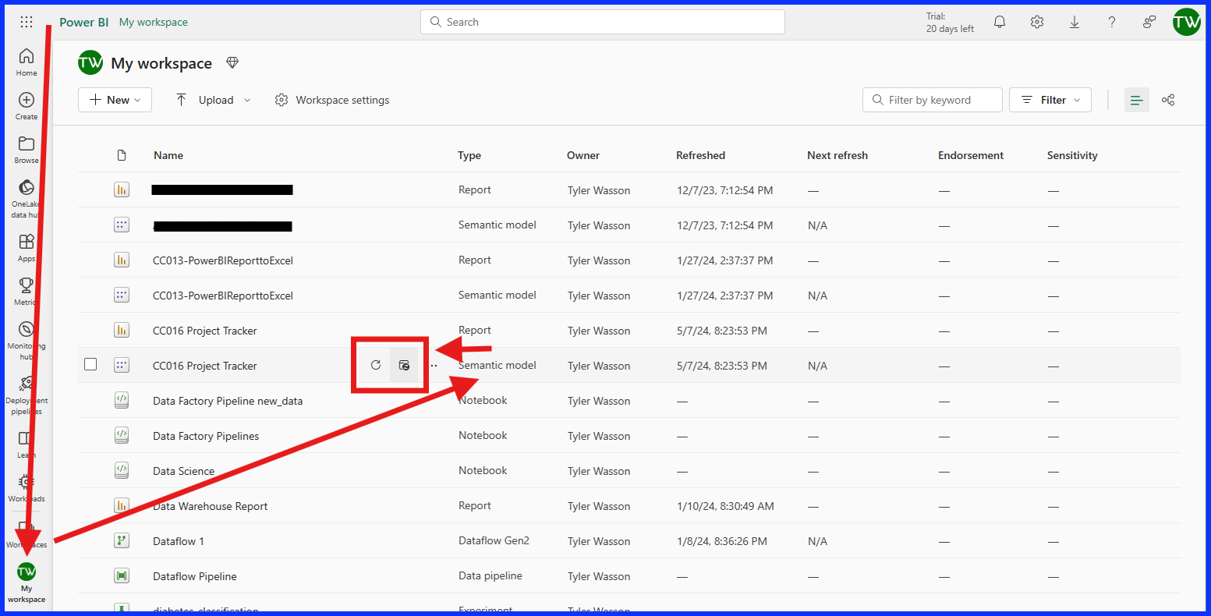Open Dataflow Pipeline item
The width and height of the screenshot is (1211, 616).
click(195, 576)
